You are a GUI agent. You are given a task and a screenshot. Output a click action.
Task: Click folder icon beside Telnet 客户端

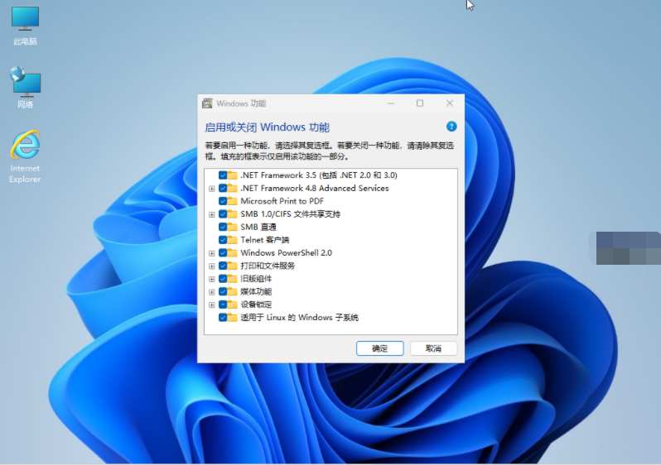(x=232, y=240)
